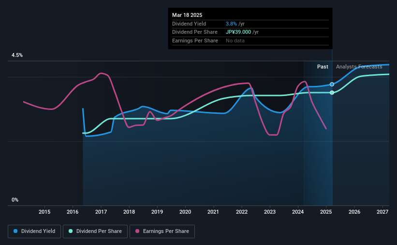397x245 pixels.
Task: Click the 2021 x-axis label
Action: [213, 212]
